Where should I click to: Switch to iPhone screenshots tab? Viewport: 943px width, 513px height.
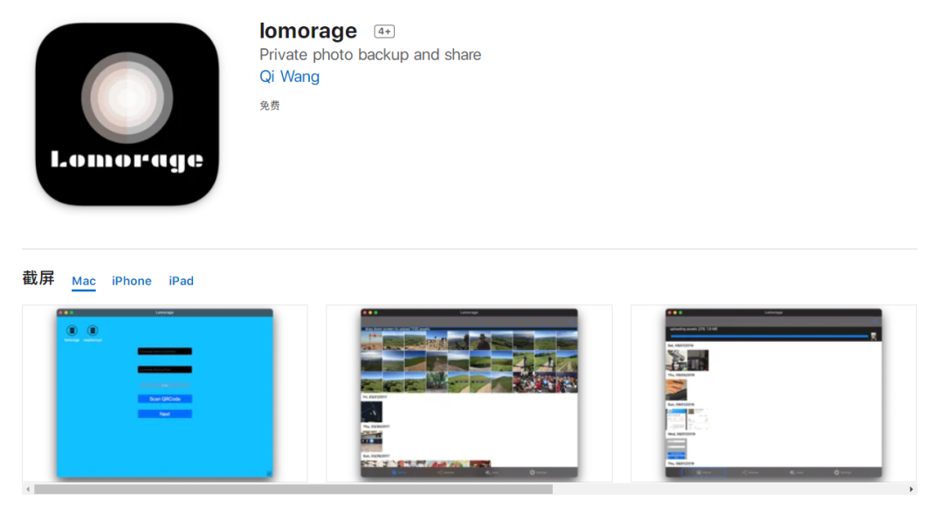tap(132, 281)
